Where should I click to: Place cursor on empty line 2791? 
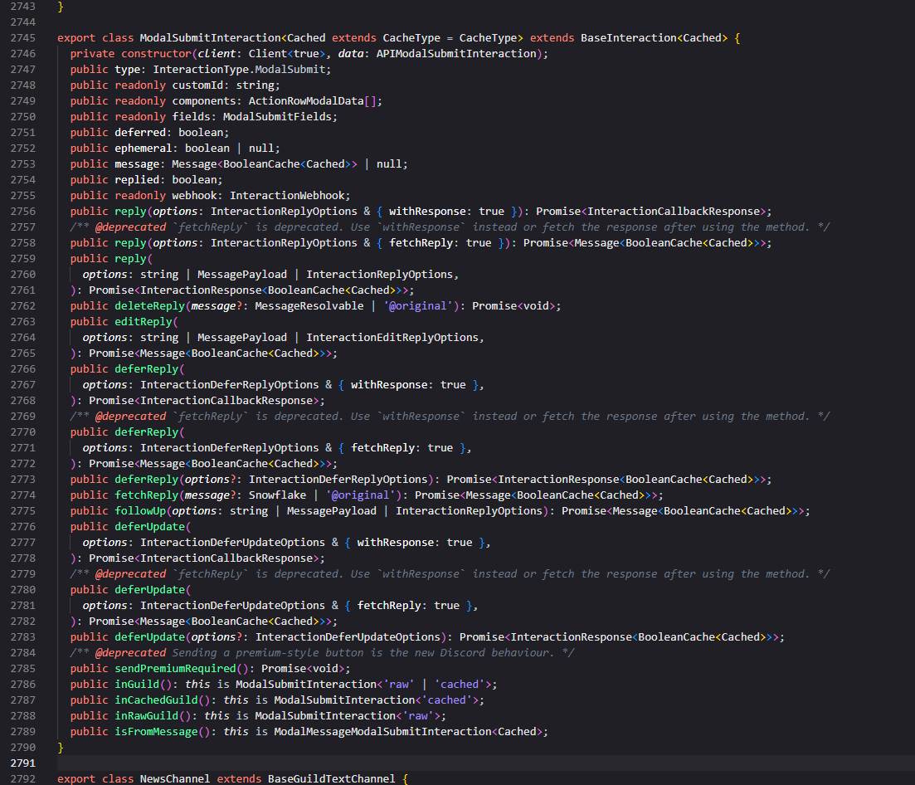(484, 763)
